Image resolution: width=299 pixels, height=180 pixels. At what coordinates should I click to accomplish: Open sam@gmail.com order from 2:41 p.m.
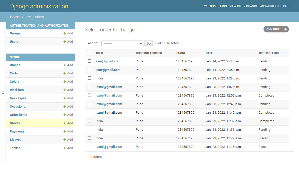pyautogui.click(x=108, y=61)
